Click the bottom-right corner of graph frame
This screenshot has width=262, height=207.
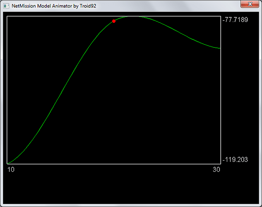tap(221, 164)
